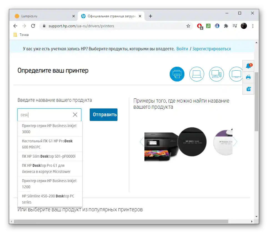The width and height of the screenshot is (268, 233).
Task: Click the scroll right arrow at bottom
Action: pos(252,221)
